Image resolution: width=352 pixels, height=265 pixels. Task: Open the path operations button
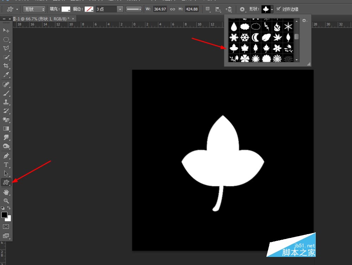(208, 9)
